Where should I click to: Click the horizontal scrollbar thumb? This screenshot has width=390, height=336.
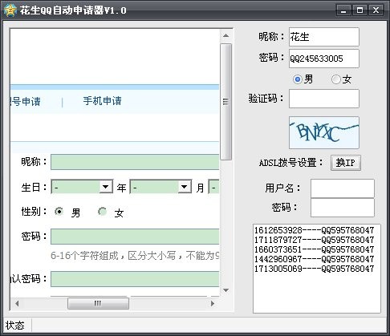98,304
